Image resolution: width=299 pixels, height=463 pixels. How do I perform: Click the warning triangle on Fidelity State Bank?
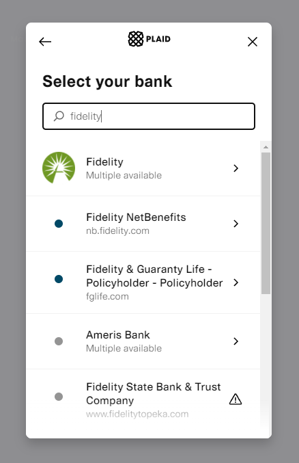(x=236, y=399)
